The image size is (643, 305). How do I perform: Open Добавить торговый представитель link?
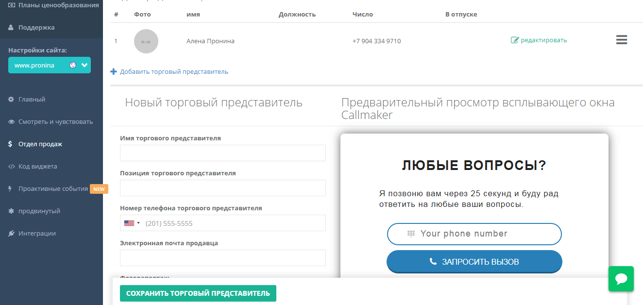(170, 71)
